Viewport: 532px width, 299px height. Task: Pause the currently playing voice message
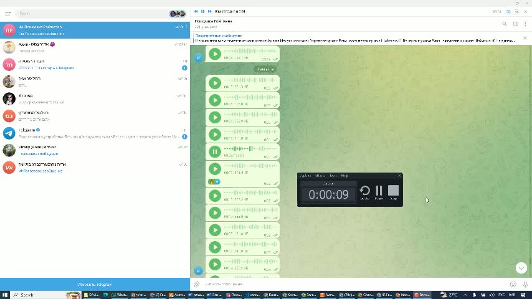pyautogui.click(x=215, y=151)
